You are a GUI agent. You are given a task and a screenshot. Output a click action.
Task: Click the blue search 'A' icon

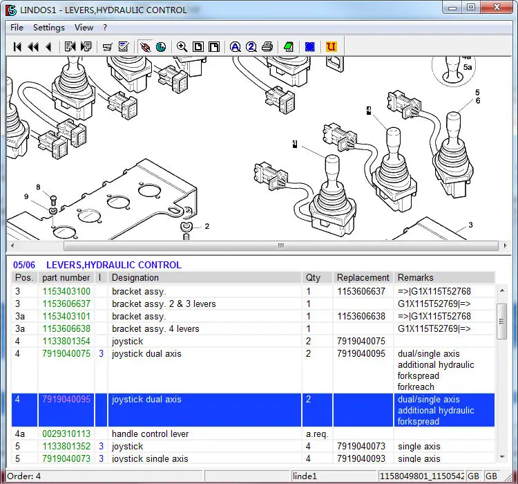coord(236,47)
